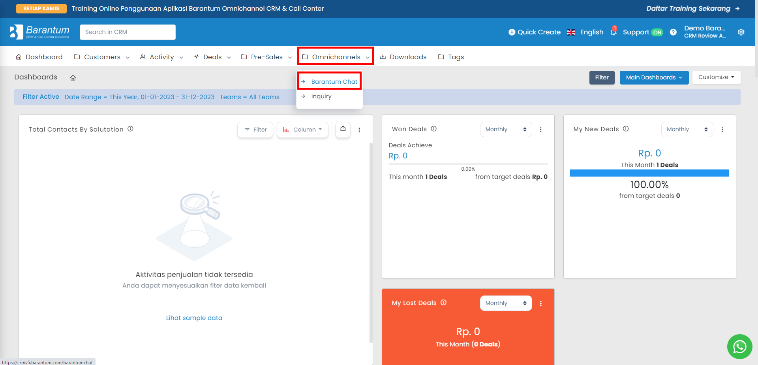Click the Filter Active label
This screenshot has width=758, height=365.
41,97
